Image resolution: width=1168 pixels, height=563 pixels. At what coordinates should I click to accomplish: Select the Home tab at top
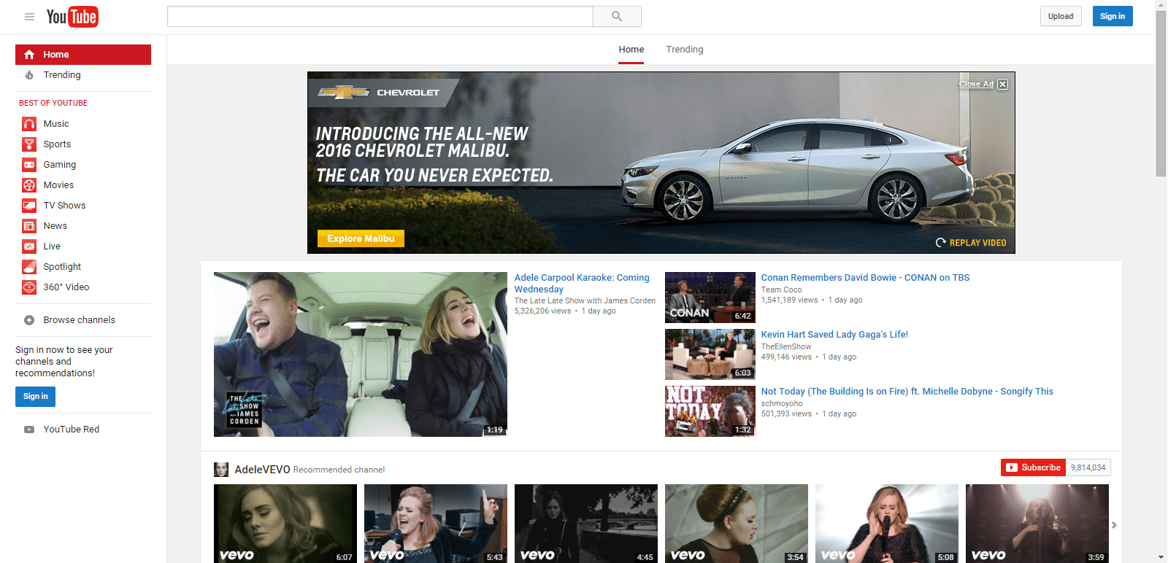(631, 50)
